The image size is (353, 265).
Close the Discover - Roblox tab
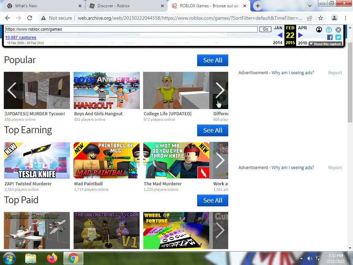[162, 6]
